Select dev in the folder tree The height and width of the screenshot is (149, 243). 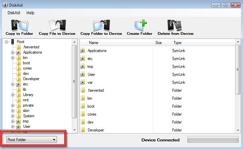click(x=26, y=74)
